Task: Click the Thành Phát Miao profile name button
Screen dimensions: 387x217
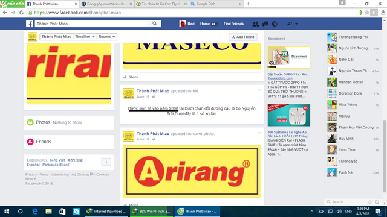Action: (56, 37)
